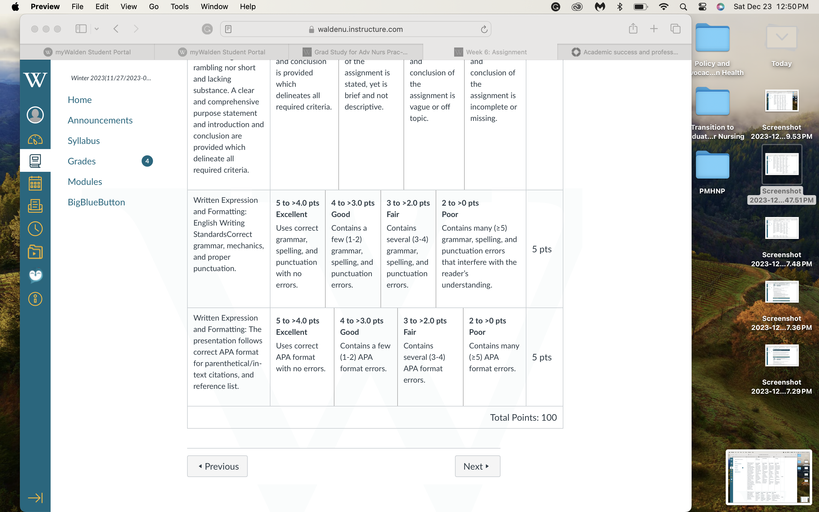This screenshot has height=512, width=819.
Task: Select the Screenshot 2023-12...47.51 PM desktop file
Action: tap(781, 175)
